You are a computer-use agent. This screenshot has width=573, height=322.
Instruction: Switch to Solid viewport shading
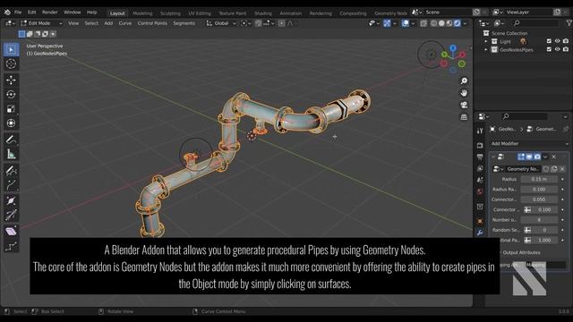(441, 23)
